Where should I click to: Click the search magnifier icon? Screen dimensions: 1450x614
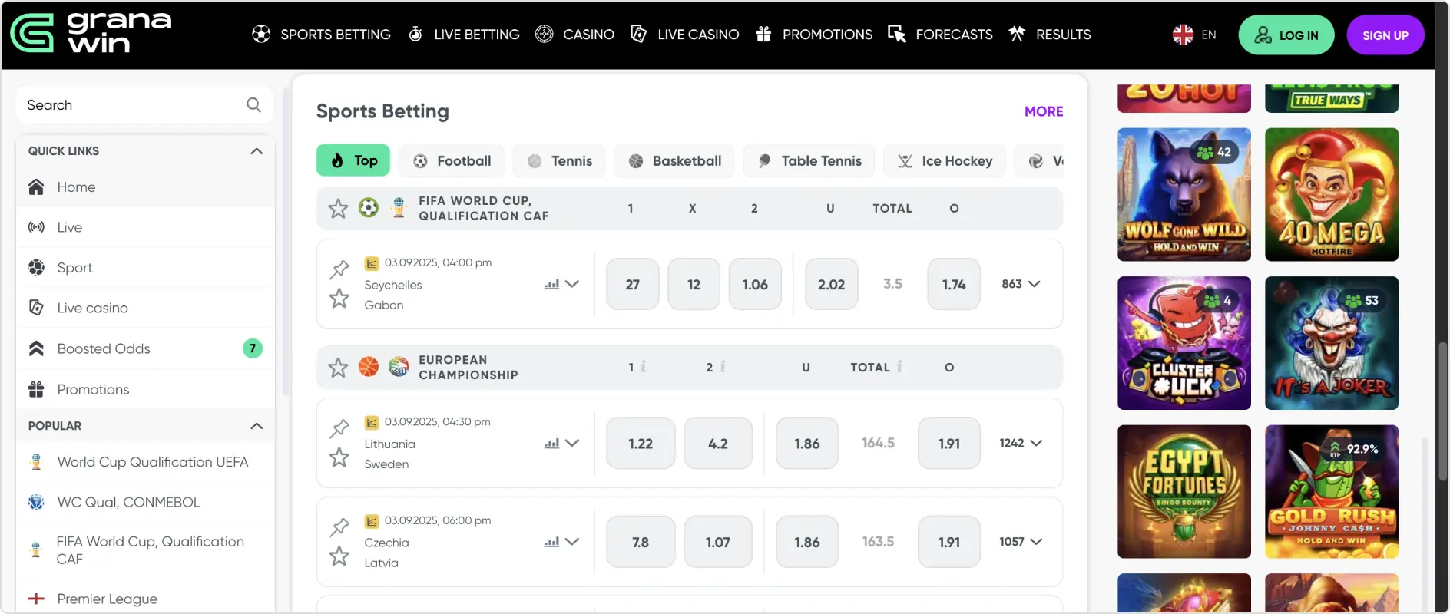point(253,105)
